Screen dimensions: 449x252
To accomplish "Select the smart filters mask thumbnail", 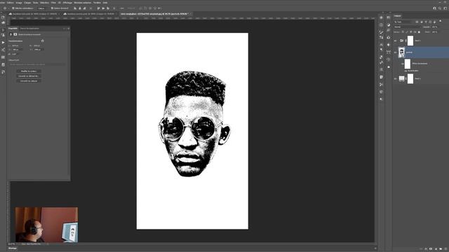I will pos(408,64).
